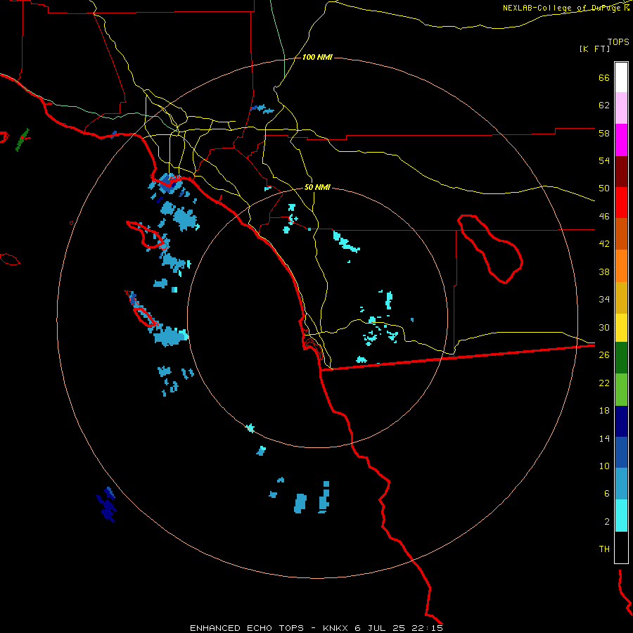Pick the cyan legend swatch
The height and width of the screenshot is (633, 633).
[621, 516]
